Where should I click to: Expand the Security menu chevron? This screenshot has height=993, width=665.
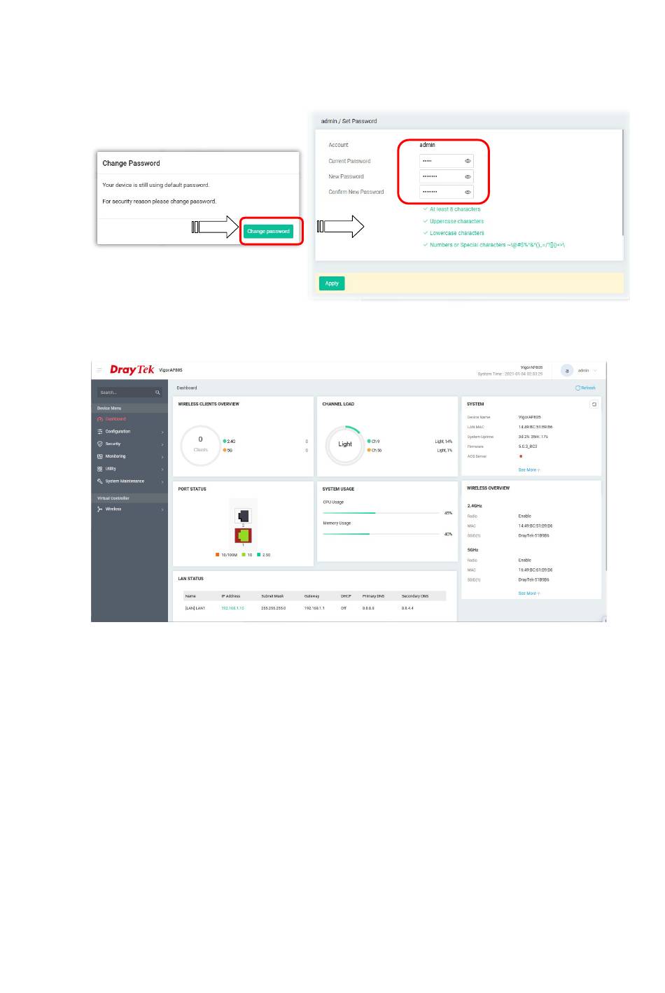click(163, 444)
